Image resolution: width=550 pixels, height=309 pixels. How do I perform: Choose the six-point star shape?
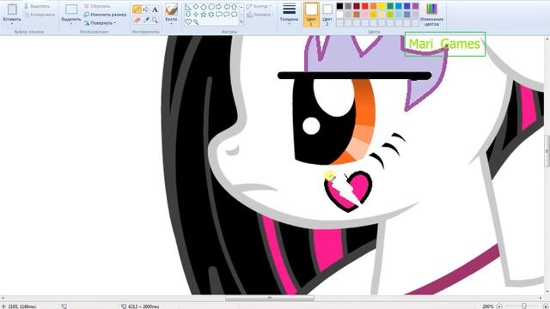tap(211, 15)
